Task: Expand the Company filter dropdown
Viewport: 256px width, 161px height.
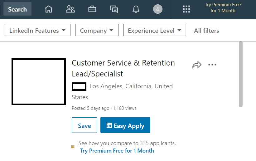Action: point(97,30)
